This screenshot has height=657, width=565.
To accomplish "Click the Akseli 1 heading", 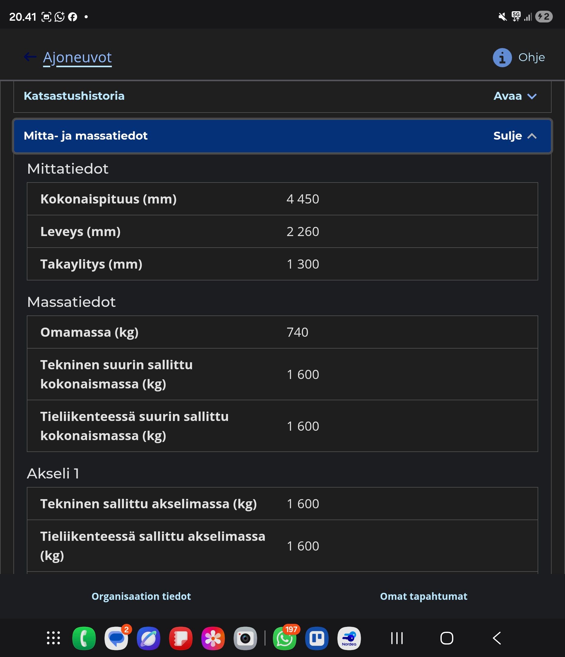I will click(x=53, y=473).
